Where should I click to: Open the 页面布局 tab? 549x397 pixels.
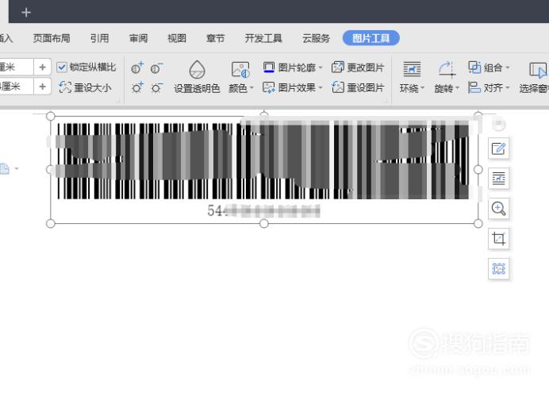click(52, 38)
